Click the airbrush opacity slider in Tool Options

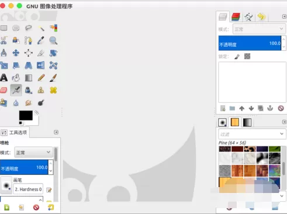click(x=24, y=167)
